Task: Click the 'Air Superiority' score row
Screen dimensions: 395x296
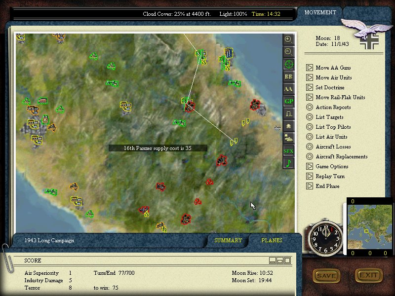Action: 48,273
